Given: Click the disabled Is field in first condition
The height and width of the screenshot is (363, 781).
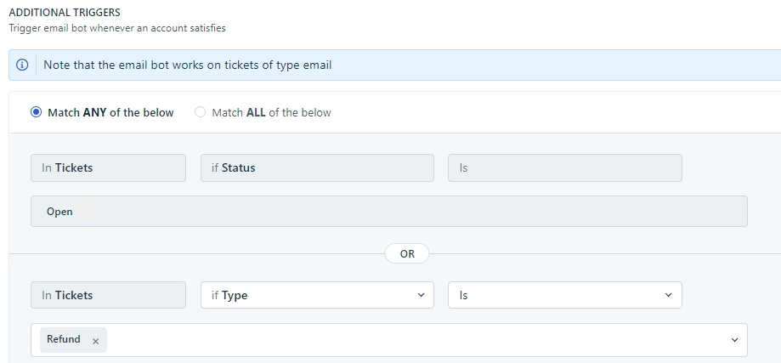Looking at the screenshot, I should pos(565,167).
